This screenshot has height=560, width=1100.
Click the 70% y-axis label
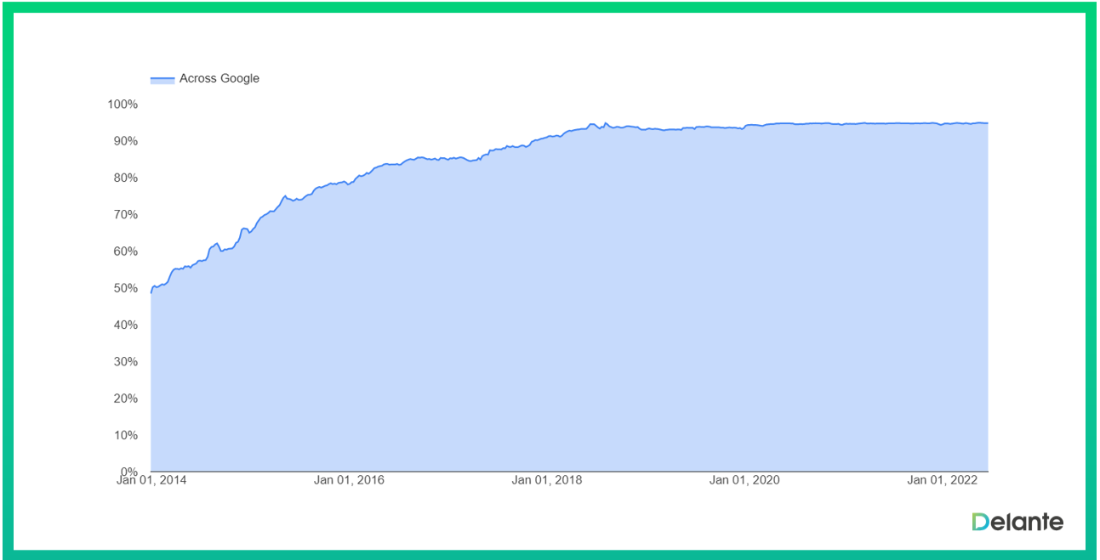124,215
